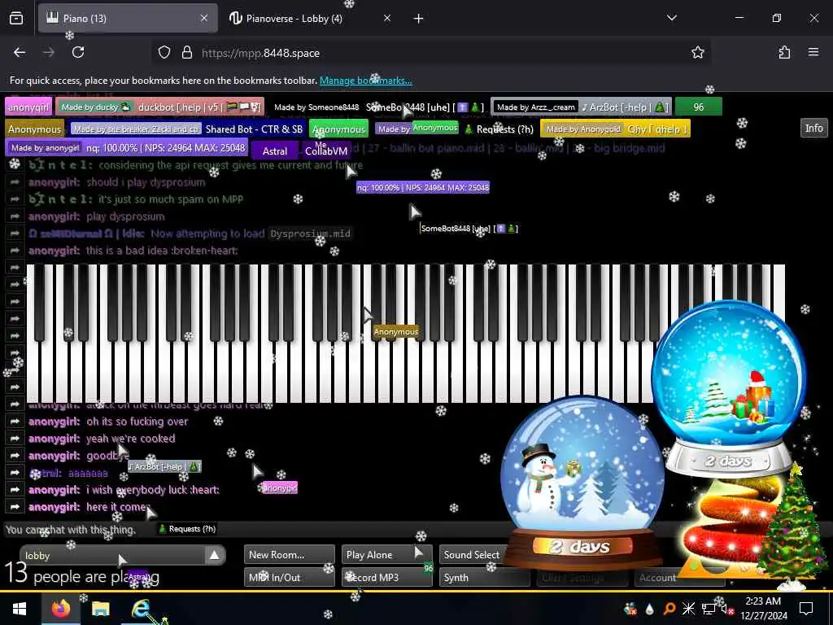
Task: Click the muted volume tray icon
Action: (726, 609)
